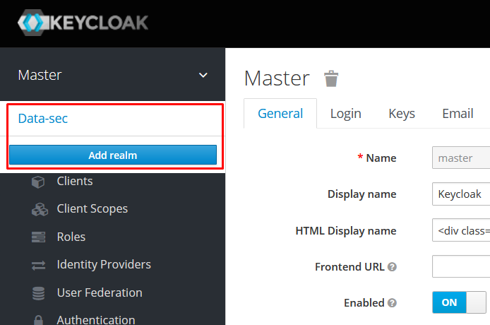Click the Keycloak logo in the header
Viewport: 490px width, 325px height.
click(x=83, y=22)
